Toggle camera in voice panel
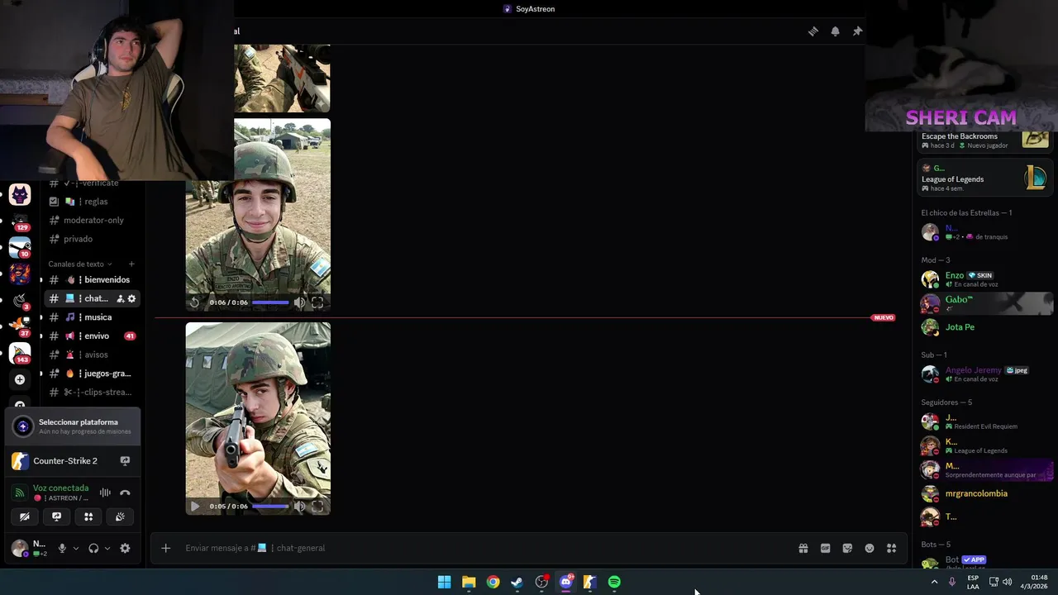Viewport: 1058px width, 595px height. pos(25,516)
